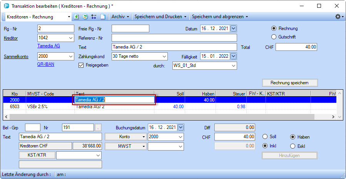
Task: Click the Referenz - Nr input field
Action: click(174, 38)
